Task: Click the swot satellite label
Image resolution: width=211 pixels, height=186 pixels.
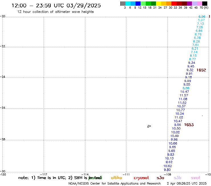Action: [196, 178]
